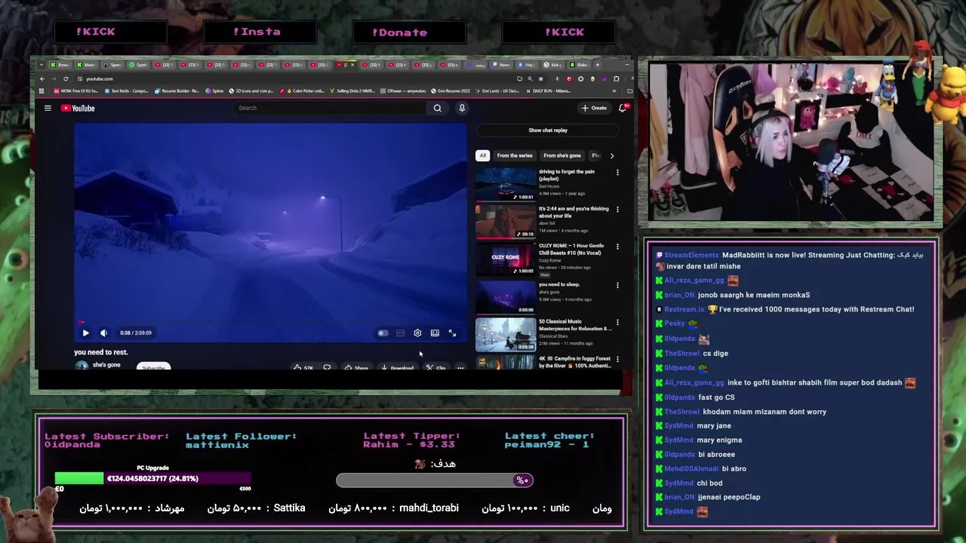Open more actions three-dot button under video
The width and height of the screenshot is (966, 543).
click(460, 367)
